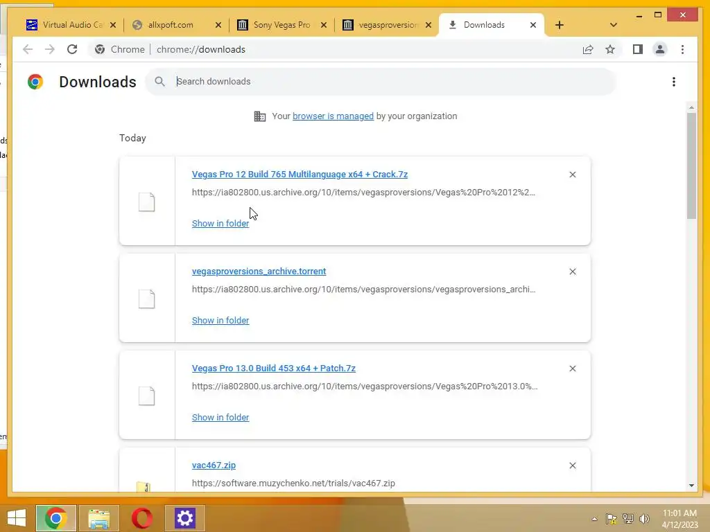
Task: Click the share page icon
Action: pos(588,49)
